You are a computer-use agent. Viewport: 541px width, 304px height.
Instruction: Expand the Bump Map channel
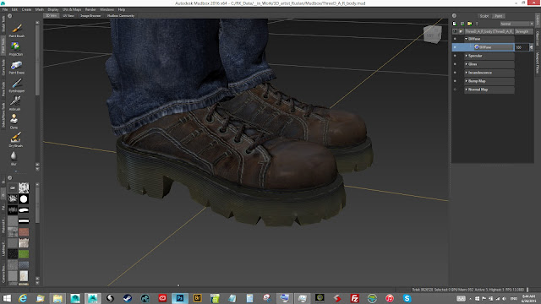point(466,81)
